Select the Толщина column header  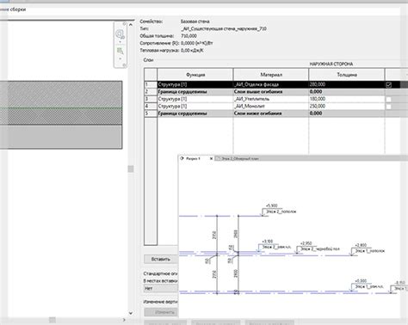347,75
